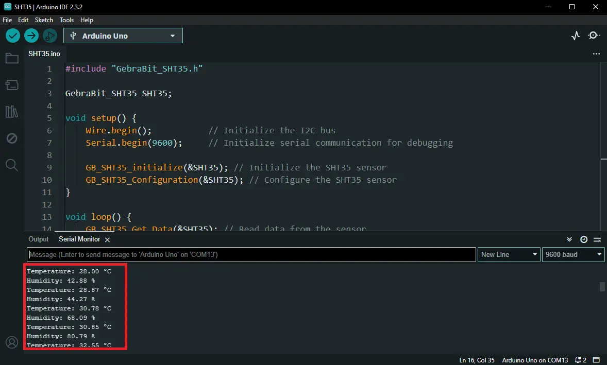Click Ln 16, Col 35 status entry
This screenshot has width=607, height=365.
[x=477, y=360]
